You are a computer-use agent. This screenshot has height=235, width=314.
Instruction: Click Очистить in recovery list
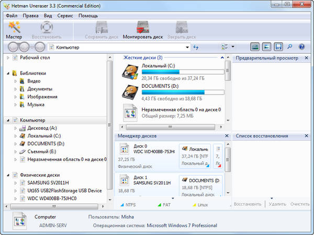point(300,204)
